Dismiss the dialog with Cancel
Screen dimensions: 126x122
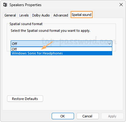click(x=87, y=116)
